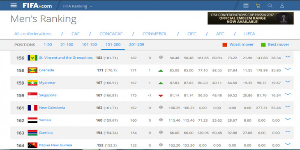
Task: Click the Gambia flag icon
Action: 32,133
